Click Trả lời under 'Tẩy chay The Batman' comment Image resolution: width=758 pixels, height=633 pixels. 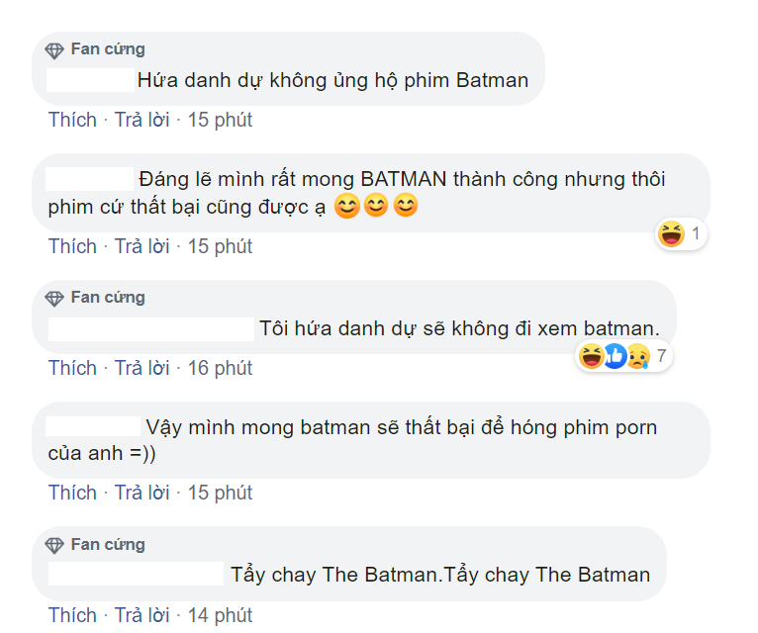point(142,615)
